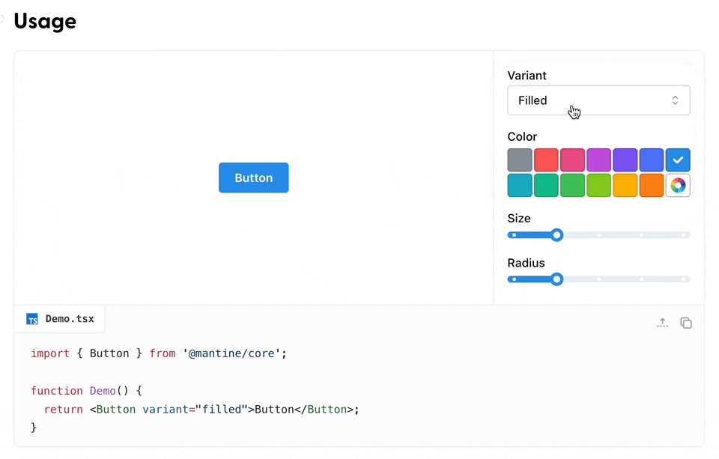Select the cyan color swatch
This screenshot has height=459, width=719.
tap(520, 185)
